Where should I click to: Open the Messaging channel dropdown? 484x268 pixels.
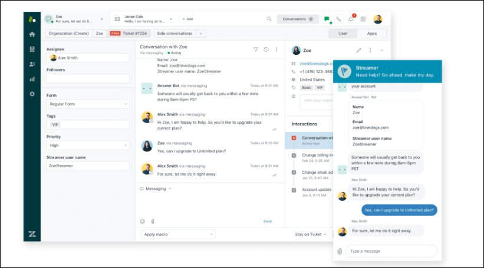(156, 188)
